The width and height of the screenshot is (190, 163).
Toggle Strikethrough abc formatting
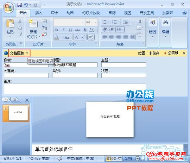(78, 30)
